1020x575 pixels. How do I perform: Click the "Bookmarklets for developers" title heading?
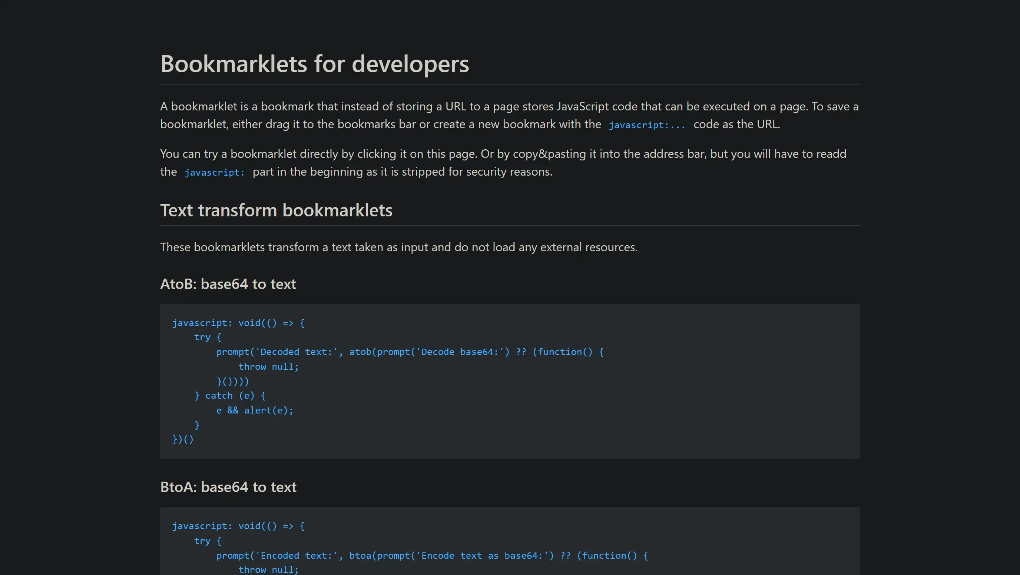coord(314,64)
